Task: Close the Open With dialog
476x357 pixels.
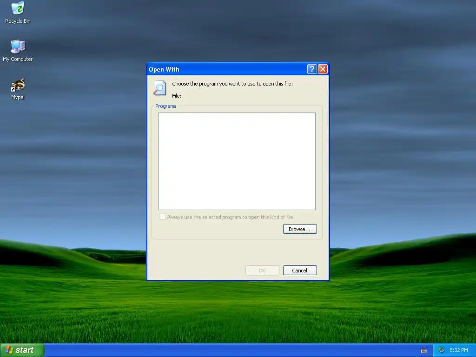Action: click(x=323, y=69)
